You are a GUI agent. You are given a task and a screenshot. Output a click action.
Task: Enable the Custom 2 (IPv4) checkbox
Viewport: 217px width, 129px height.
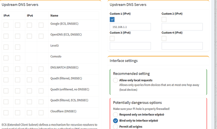(164, 19)
